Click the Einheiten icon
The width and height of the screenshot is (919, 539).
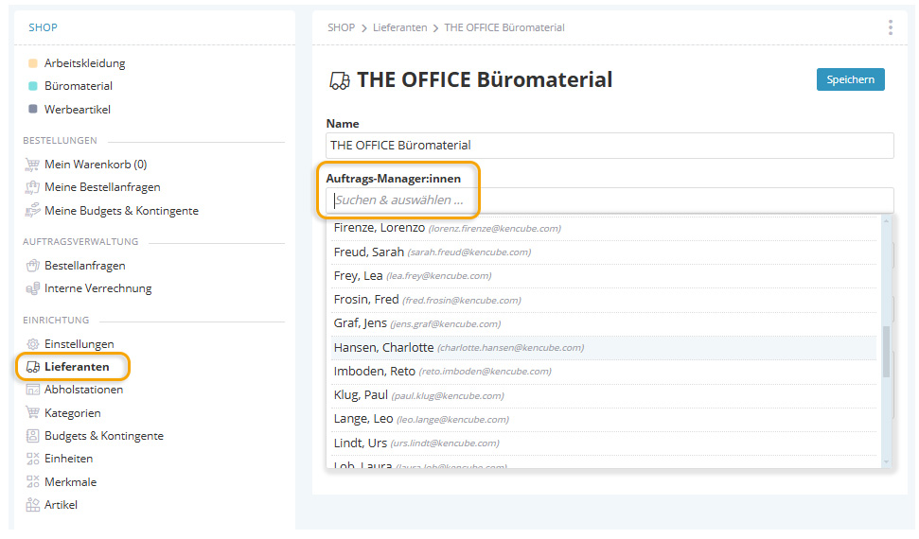[33, 459]
